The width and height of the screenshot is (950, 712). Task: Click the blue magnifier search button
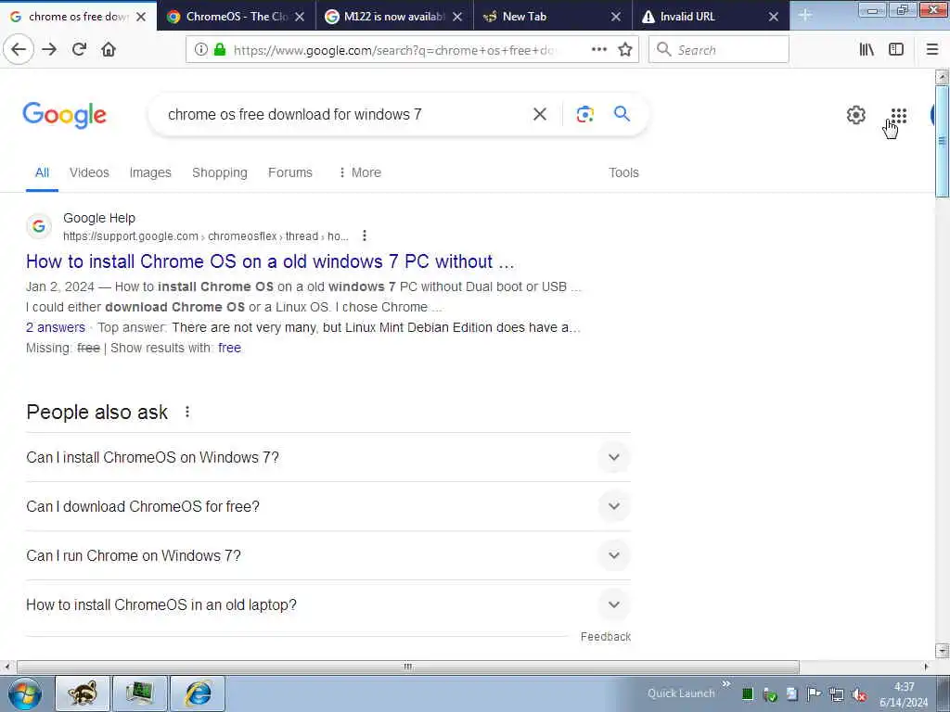click(622, 113)
